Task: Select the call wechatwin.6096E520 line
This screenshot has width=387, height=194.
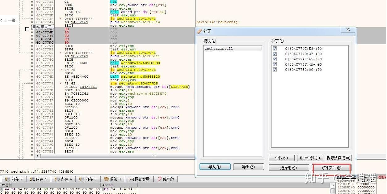Action: (135, 77)
